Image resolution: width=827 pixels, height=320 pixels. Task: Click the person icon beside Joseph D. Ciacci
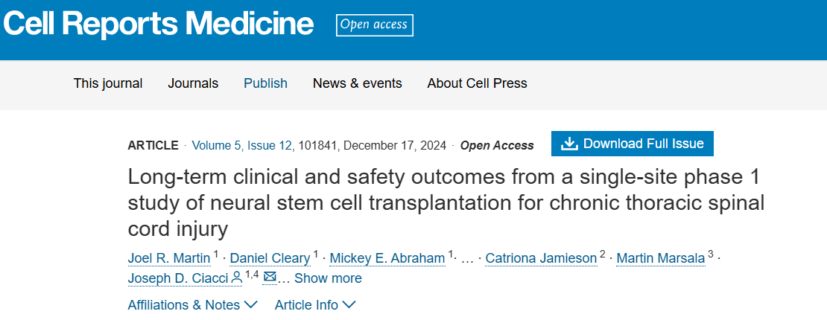click(237, 278)
